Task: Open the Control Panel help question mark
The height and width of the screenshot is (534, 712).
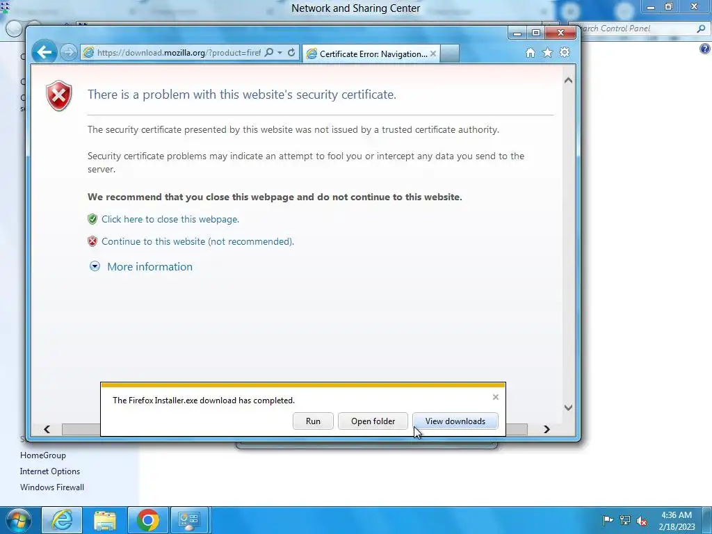Action: (x=705, y=49)
